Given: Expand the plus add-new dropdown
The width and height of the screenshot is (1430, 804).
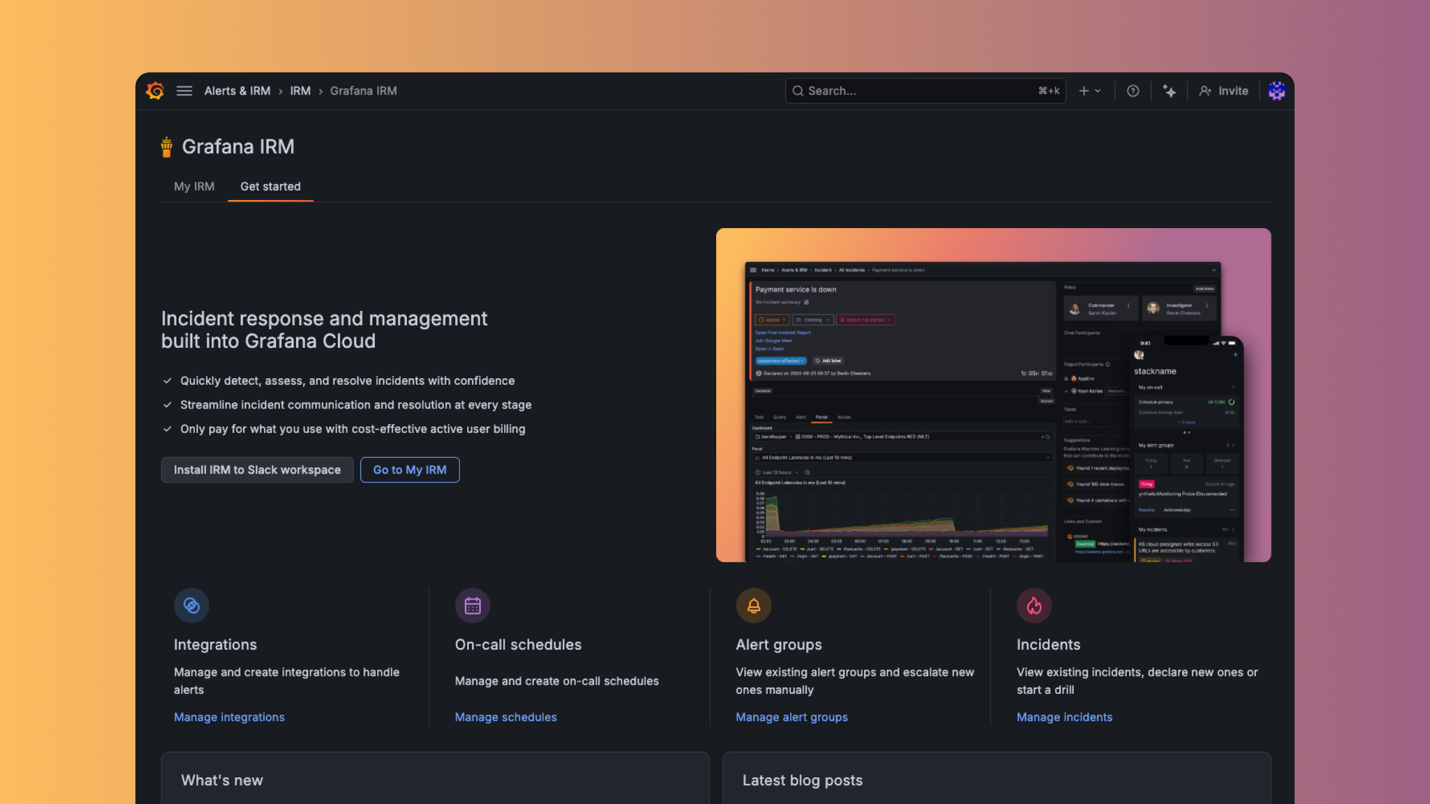Looking at the screenshot, I should 1090,91.
